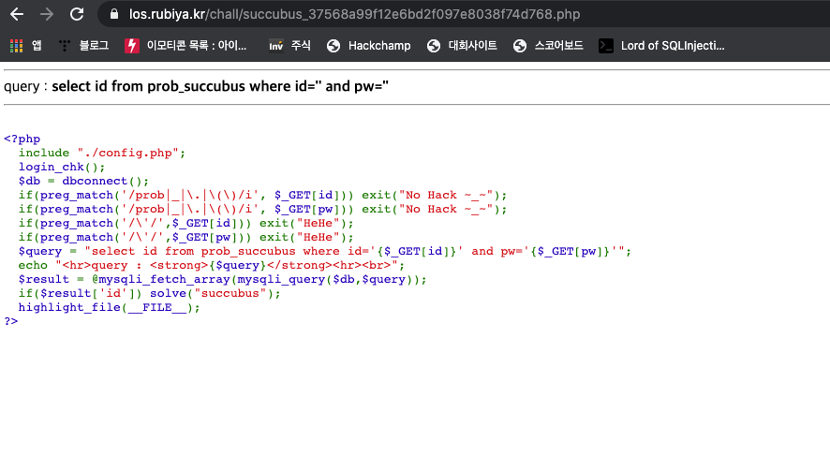Viewport: 830px width, 455px height.
Task: Click the Inv favicon next to 주식
Action: 275,46
